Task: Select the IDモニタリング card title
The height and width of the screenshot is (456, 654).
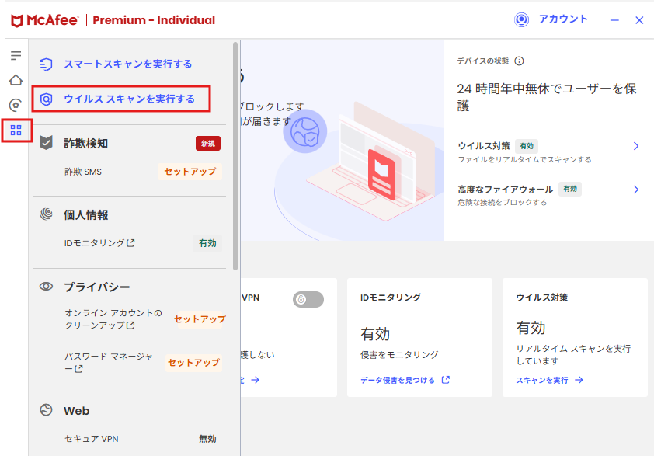Action: 391,298
